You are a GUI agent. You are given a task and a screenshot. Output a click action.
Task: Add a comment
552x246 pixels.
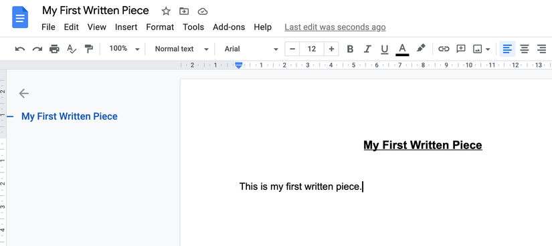461,49
